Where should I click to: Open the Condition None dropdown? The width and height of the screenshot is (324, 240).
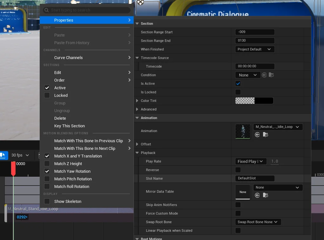[x=248, y=75]
